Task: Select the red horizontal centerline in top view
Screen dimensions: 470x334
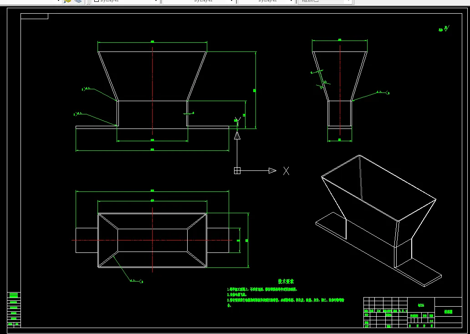Action: tap(152, 240)
